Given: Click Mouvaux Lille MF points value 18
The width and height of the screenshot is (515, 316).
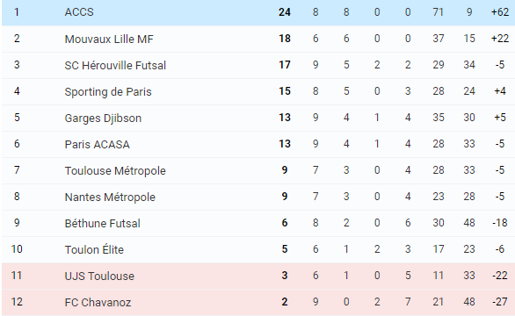Looking at the screenshot, I should 285,39.
